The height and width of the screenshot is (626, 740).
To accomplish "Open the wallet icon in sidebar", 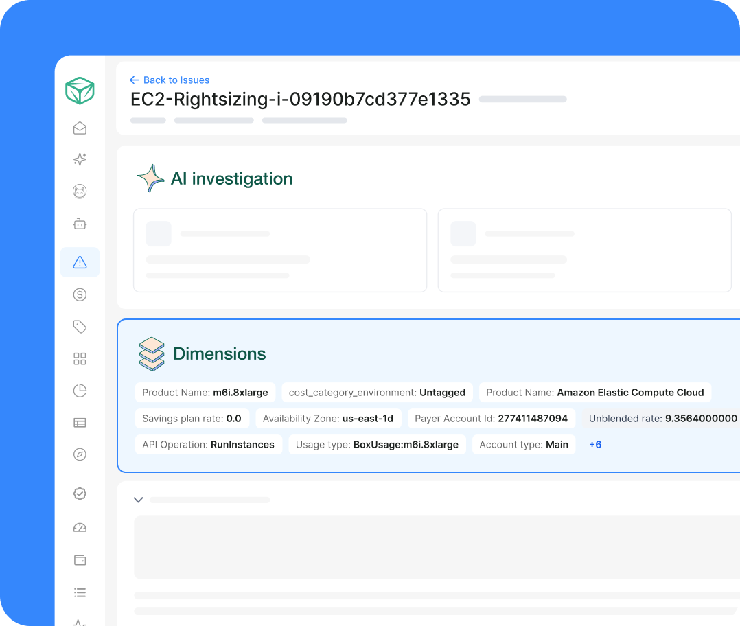I will coord(80,560).
